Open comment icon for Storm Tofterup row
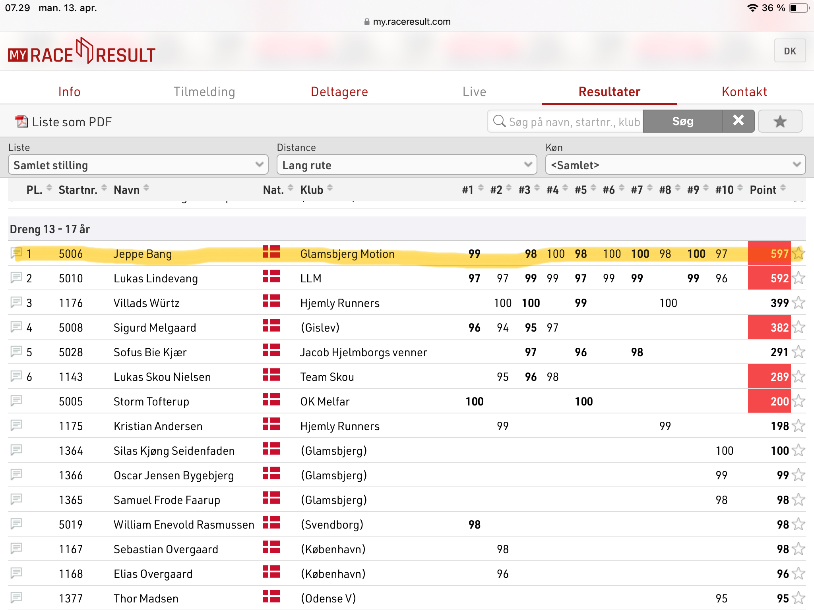The image size is (814, 610). click(x=16, y=401)
